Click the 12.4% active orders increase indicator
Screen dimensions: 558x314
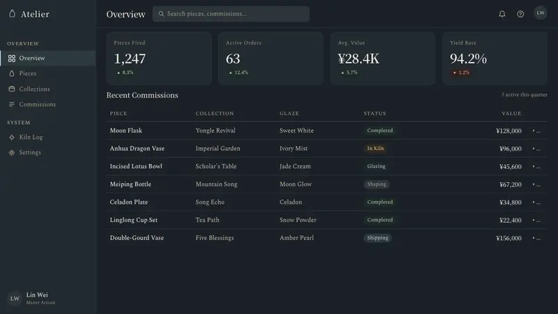239,73
